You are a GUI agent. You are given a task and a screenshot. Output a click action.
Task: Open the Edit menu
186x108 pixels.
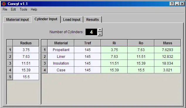13,9
